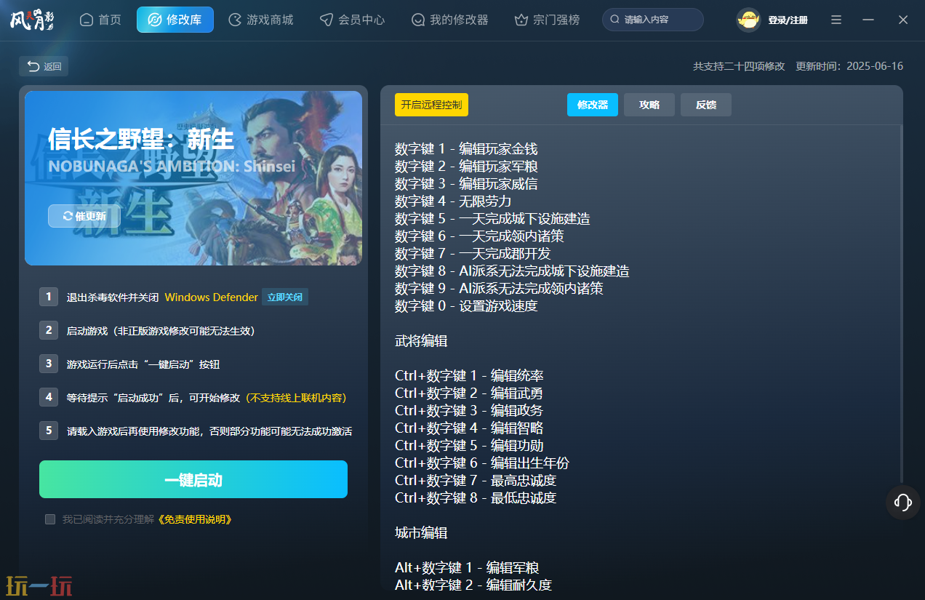
Task: Click 登录/注册 to sign in
Action: (788, 20)
